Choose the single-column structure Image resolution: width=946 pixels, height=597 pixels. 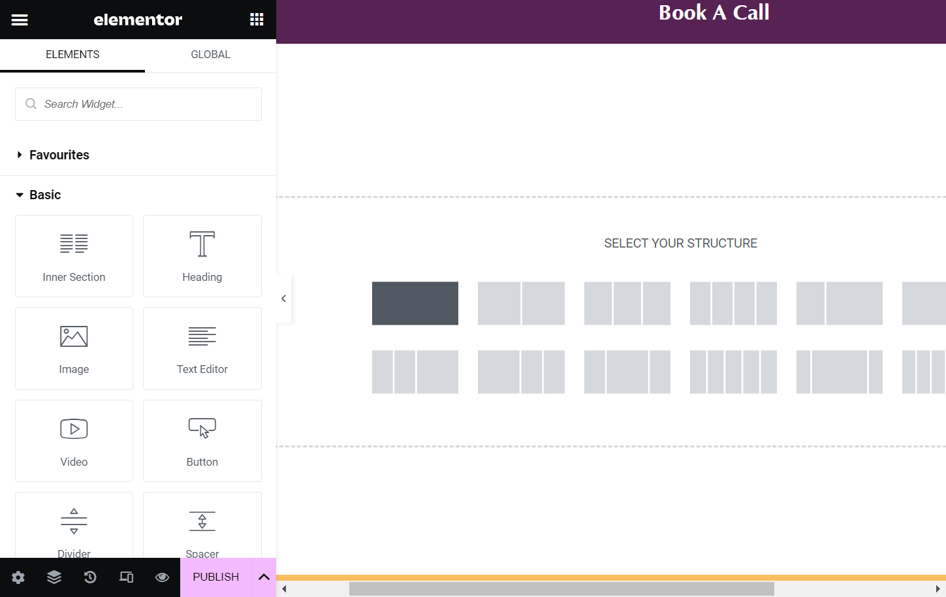point(415,303)
